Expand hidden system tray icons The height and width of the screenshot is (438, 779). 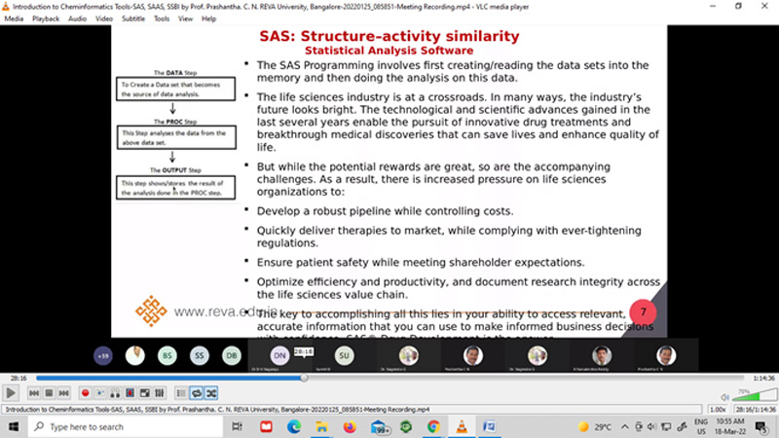(x=624, y=426)
